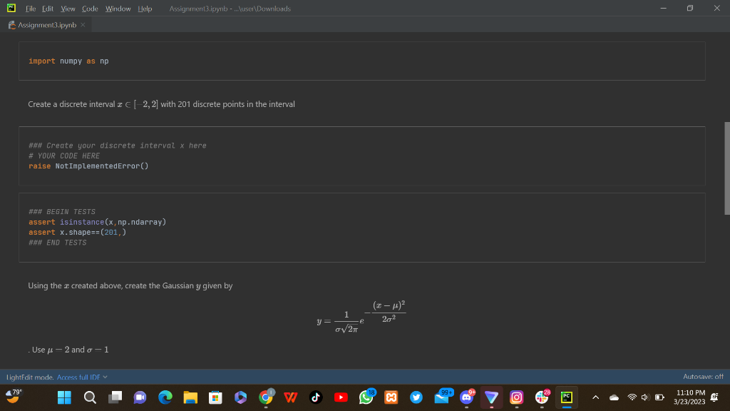Click the Jupyter notebook icon on the tab
730x411 pixels.
11,23
